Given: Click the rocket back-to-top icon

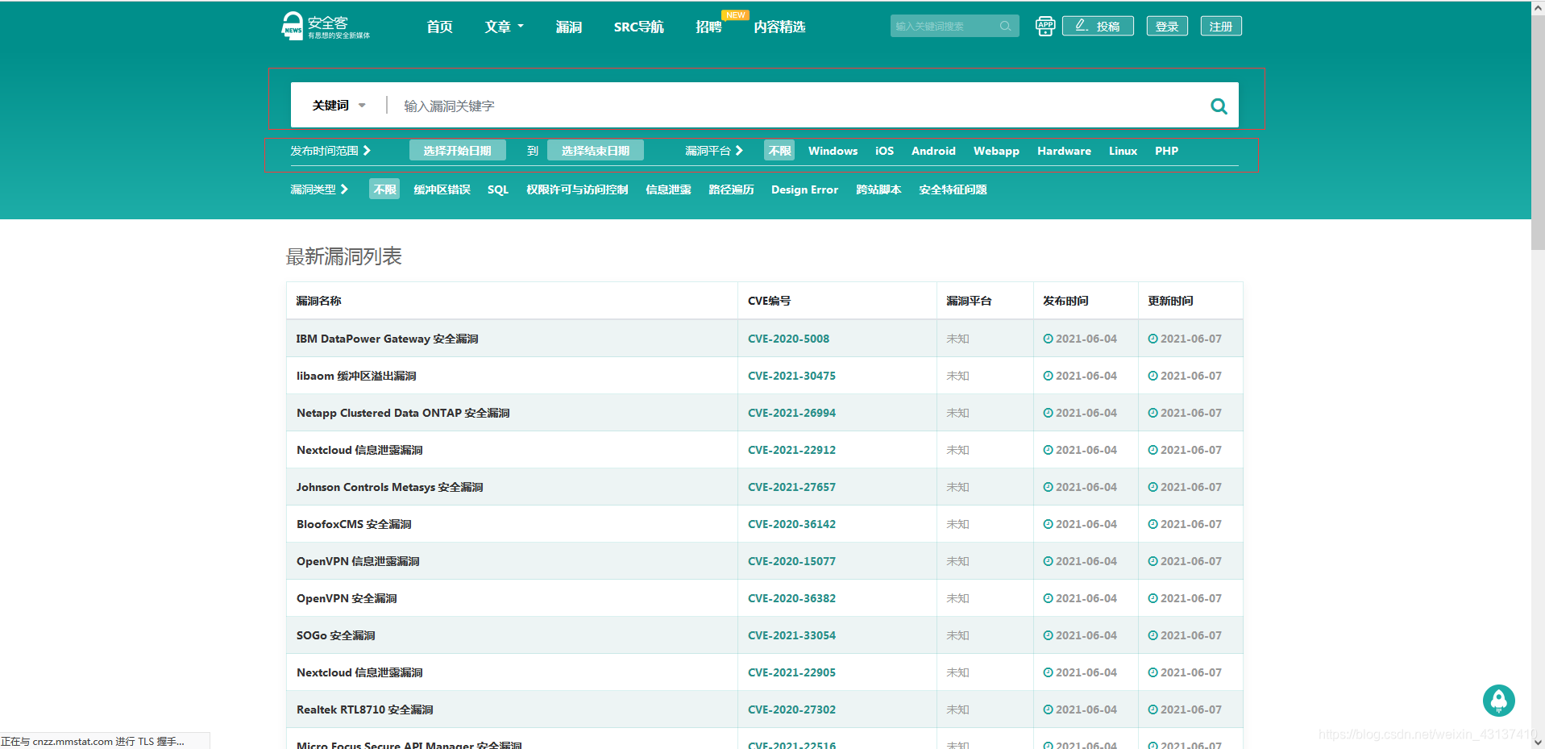Looking at the screenshot, I should coord(1498,701).
